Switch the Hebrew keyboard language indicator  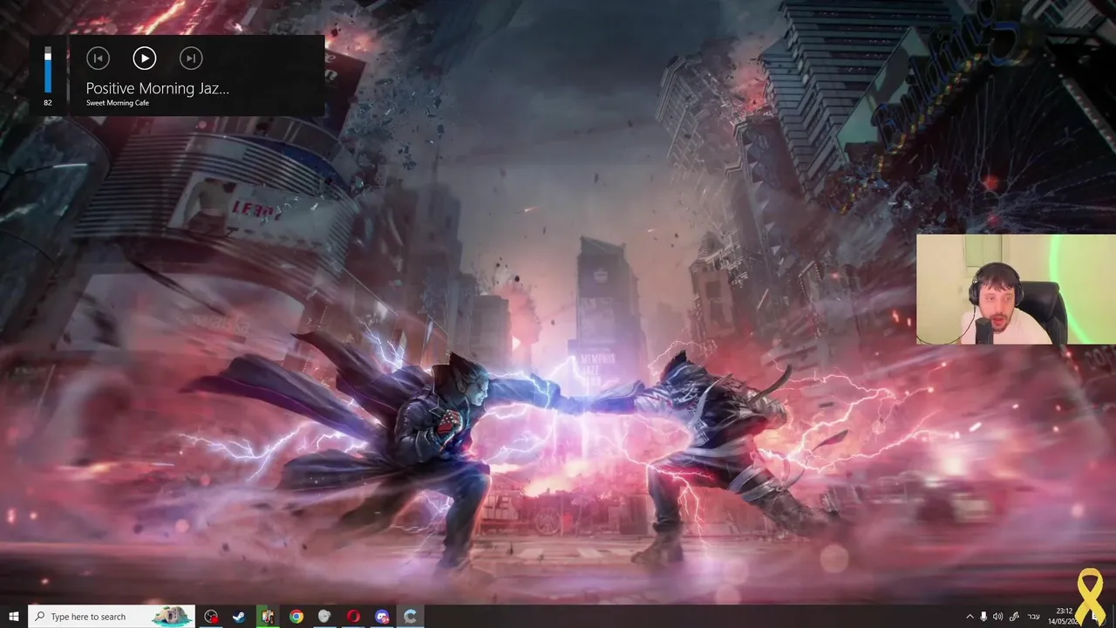(x=1034, y=617)
